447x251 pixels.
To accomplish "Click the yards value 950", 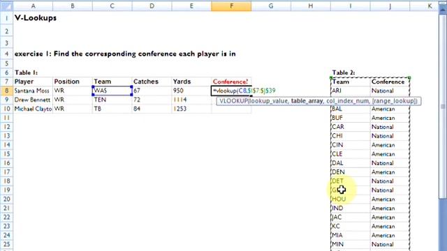I will point(191,91).
